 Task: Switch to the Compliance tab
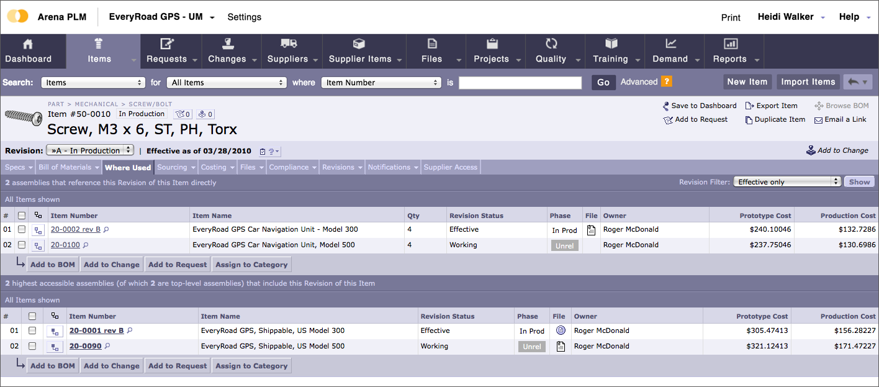289,167
